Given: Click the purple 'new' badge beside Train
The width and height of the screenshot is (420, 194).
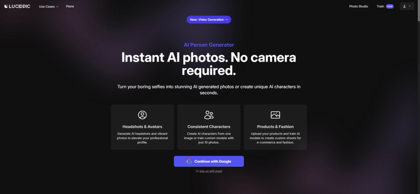Looking at the screenshot, I should coord(389,6).
